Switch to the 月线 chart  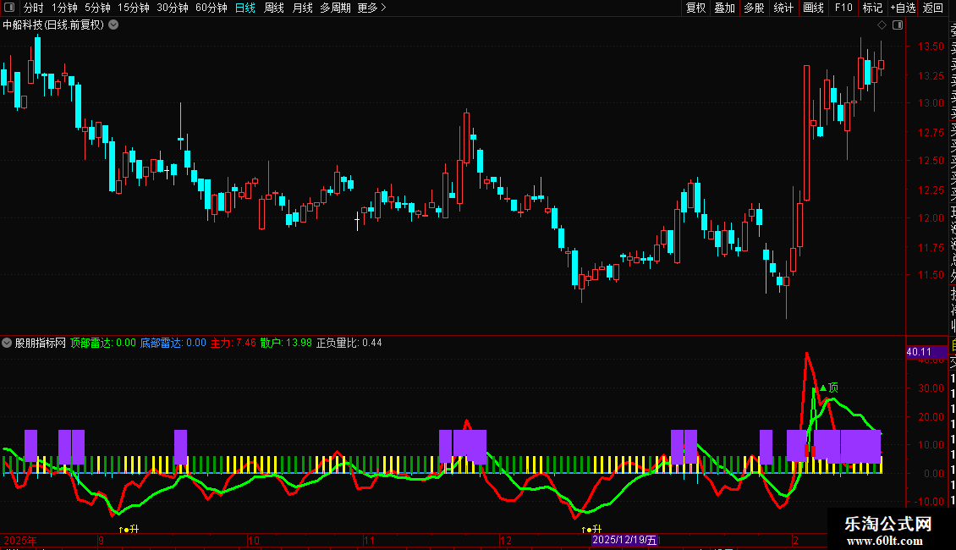pos(302,8)
